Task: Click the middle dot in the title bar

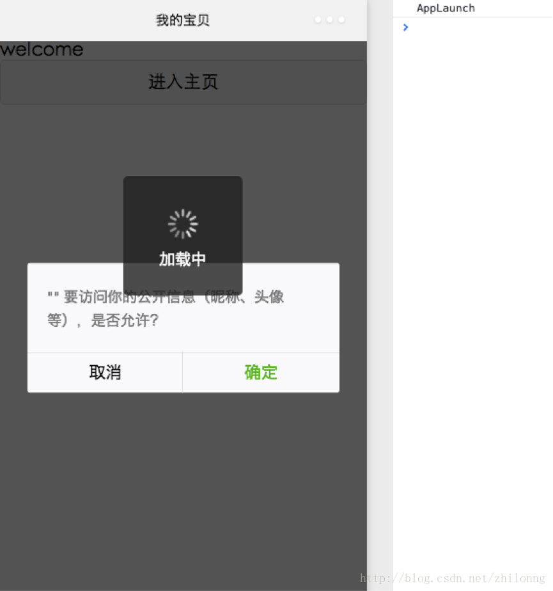Action: [329, 20]
